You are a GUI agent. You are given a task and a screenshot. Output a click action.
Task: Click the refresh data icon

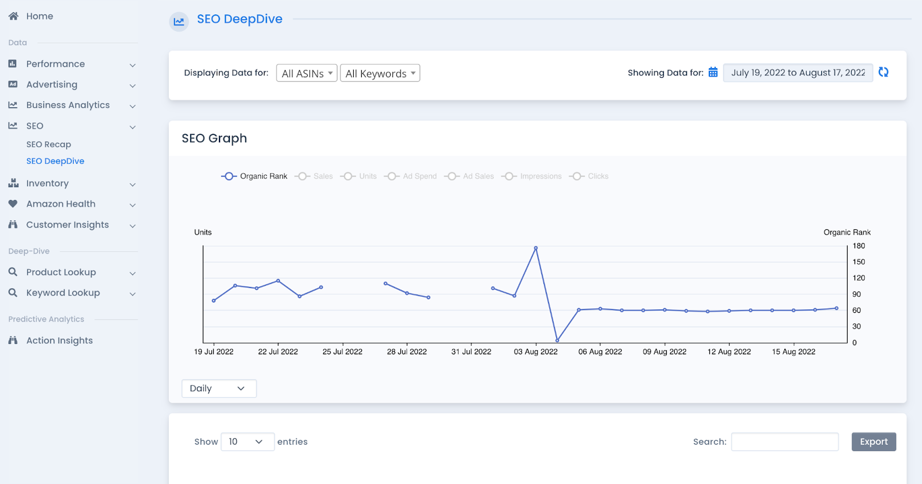point(883,72)
